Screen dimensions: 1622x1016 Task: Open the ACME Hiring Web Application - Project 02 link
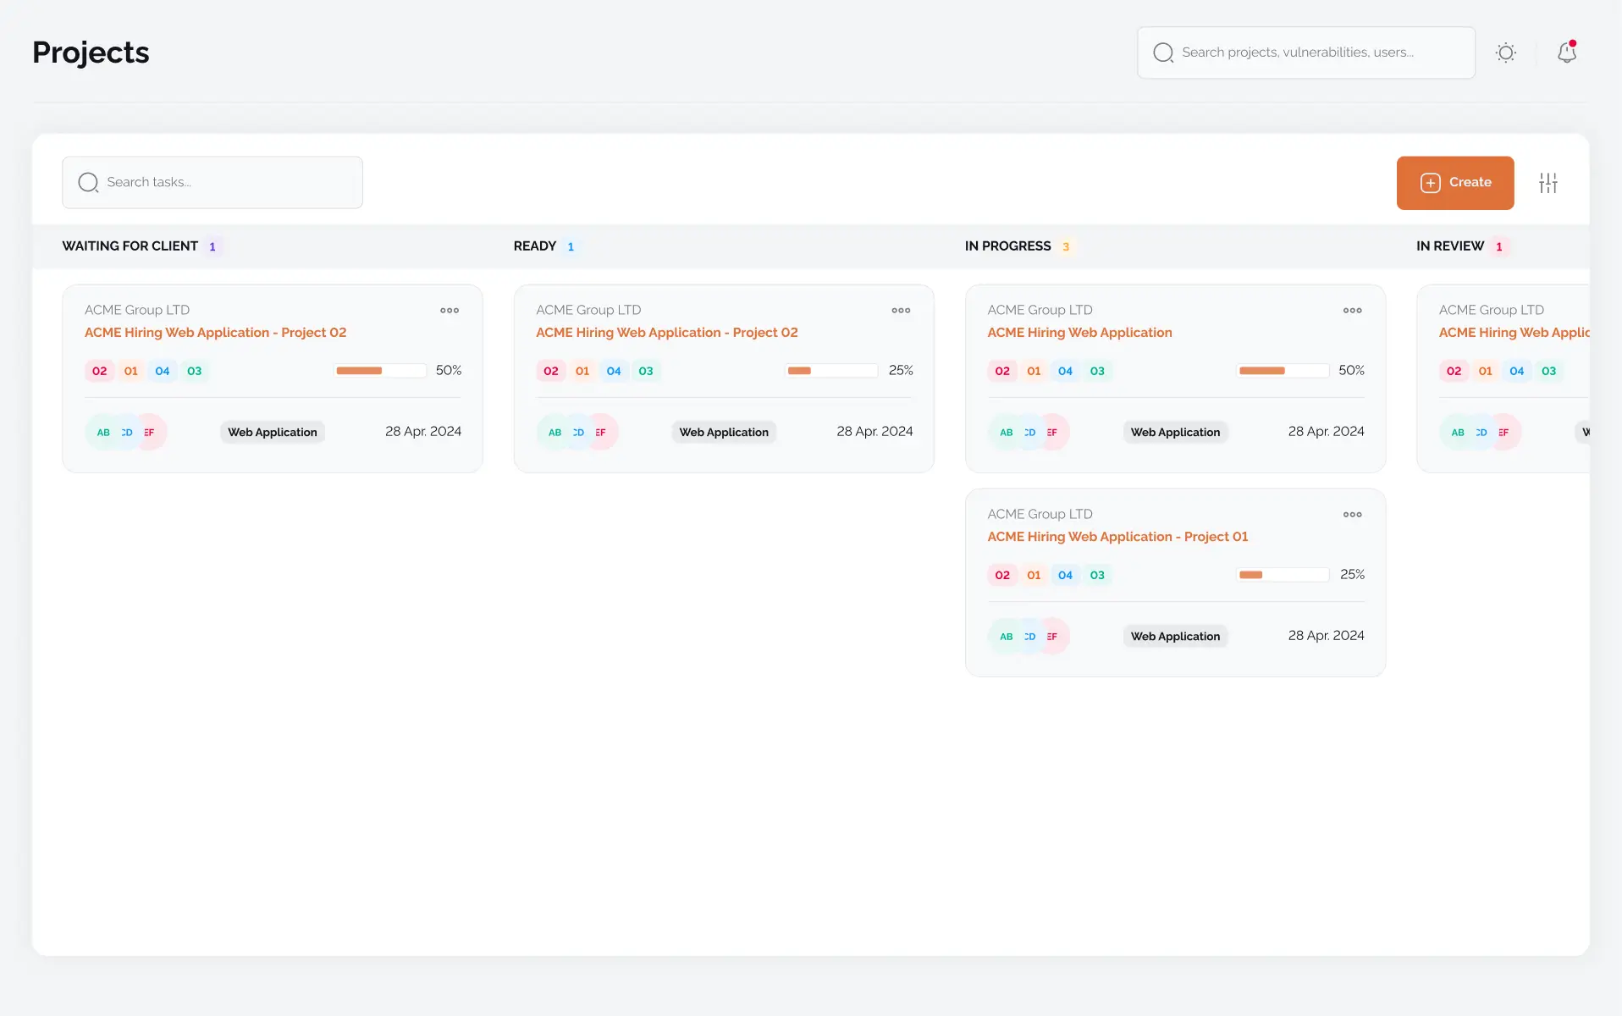click(215, 333)
